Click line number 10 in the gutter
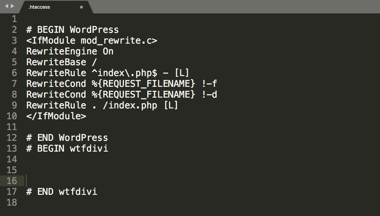The image size is (380, 216). tap(12, 116)
